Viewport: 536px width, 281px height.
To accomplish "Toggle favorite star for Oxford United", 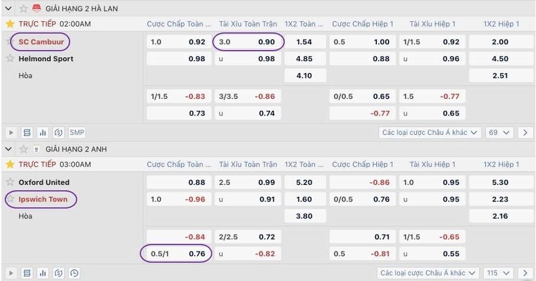I will (x=10, y=183).
